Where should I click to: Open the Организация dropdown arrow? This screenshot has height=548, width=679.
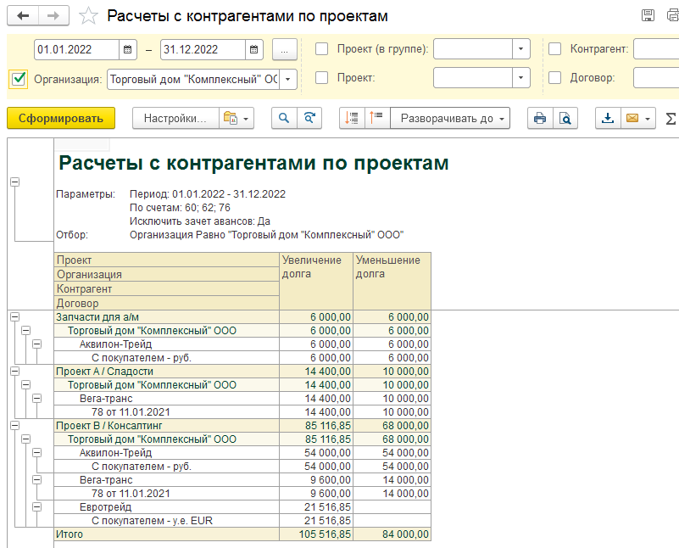(288, 79)
